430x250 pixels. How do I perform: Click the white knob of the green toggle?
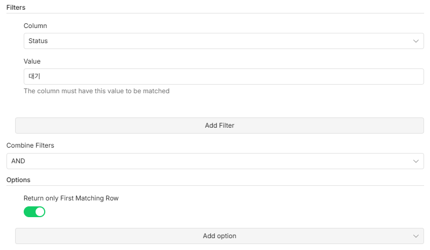(39, 212)
